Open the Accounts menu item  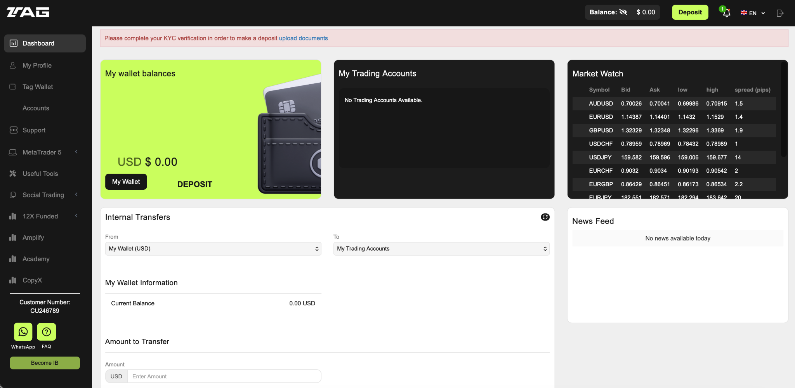point(36,108)
